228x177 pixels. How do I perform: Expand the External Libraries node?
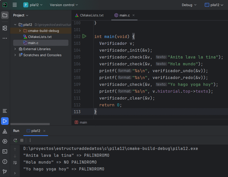pyautogui.click(x=15, y=49)
